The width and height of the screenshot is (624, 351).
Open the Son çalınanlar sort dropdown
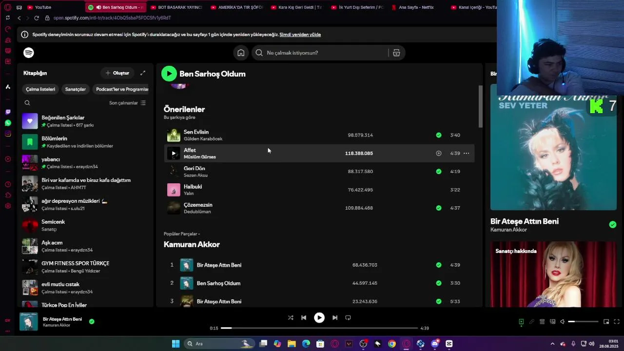tap(127, 103)
